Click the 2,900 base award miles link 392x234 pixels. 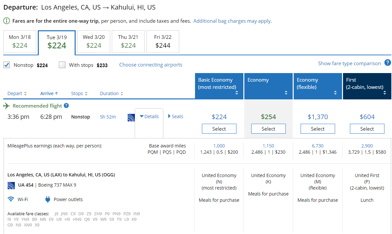367,146
